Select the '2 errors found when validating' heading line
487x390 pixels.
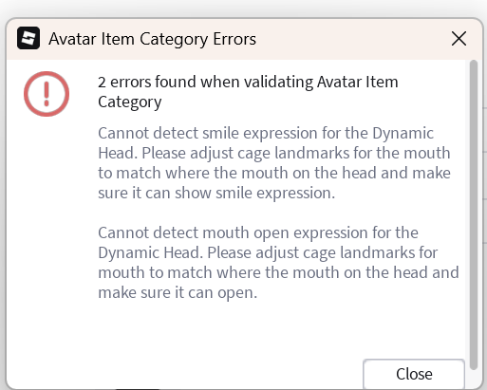248,82
